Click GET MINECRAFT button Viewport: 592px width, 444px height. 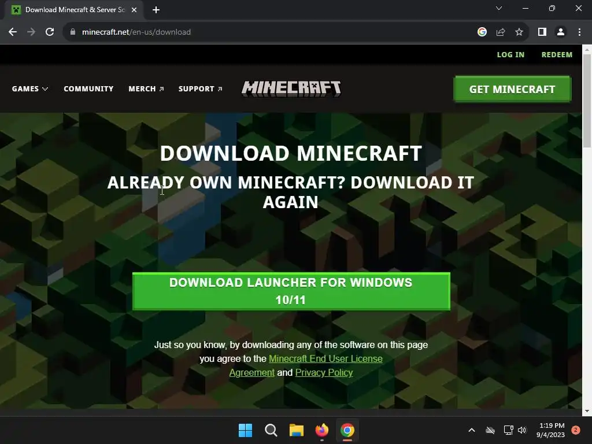512,89
